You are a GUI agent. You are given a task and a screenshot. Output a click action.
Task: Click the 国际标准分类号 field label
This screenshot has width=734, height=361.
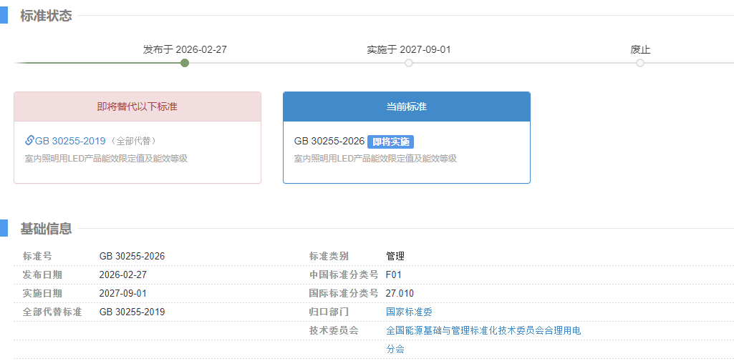(344, 294)
